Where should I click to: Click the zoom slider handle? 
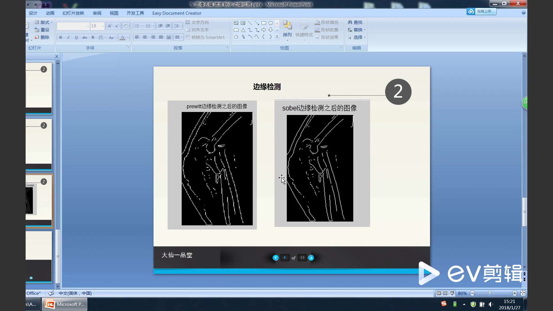click(x=490, y=293)
